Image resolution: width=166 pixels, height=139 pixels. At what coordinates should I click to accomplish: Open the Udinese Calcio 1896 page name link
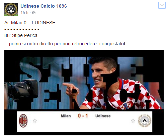pyautogui.click(x=44, y=6)
